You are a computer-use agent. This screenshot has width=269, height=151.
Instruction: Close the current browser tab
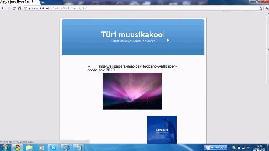(x=37, y=2)
